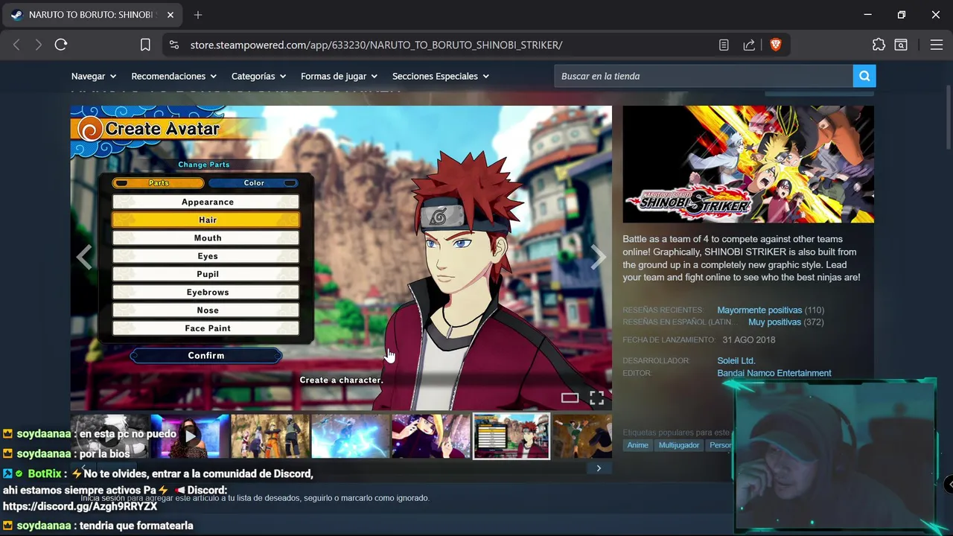Open reader mode icon in address bar
This screenshot has width=953, height=536.
[x=724, y=45]
